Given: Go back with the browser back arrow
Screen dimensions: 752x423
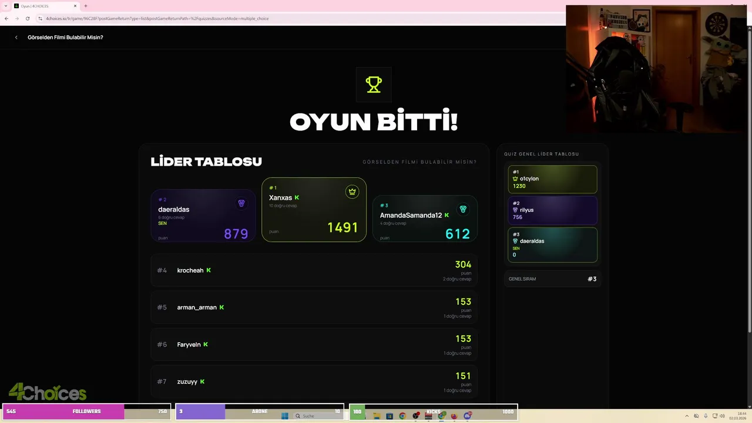Looking at the screenshot, I should (x=6, y=19).
